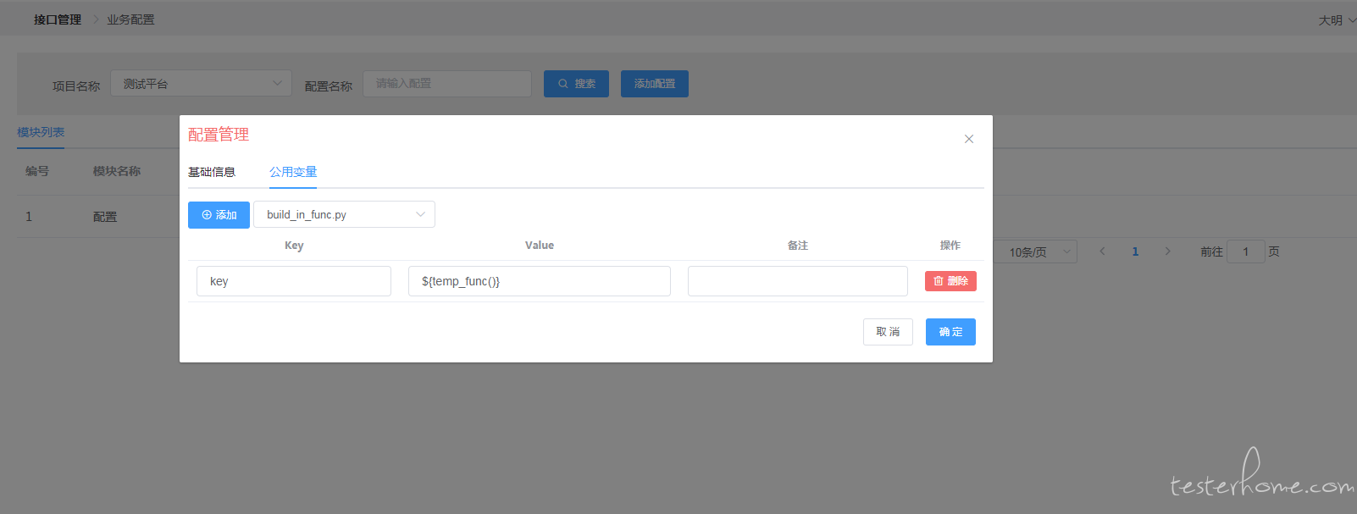Close the 配置管理 dialog with the X
Screen dimensions: 1357x514
[x=969, y=139]
